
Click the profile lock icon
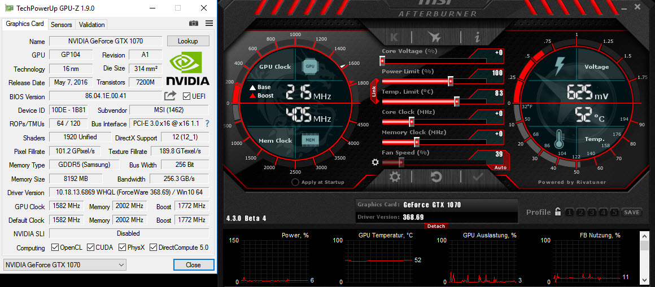point(558,212)
